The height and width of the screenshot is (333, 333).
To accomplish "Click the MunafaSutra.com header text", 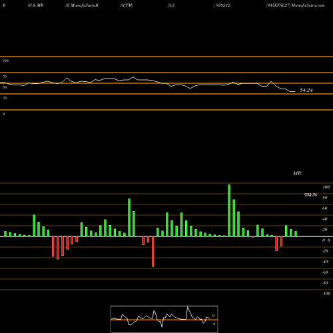I will pyautogui.click(x=308, y=5).
